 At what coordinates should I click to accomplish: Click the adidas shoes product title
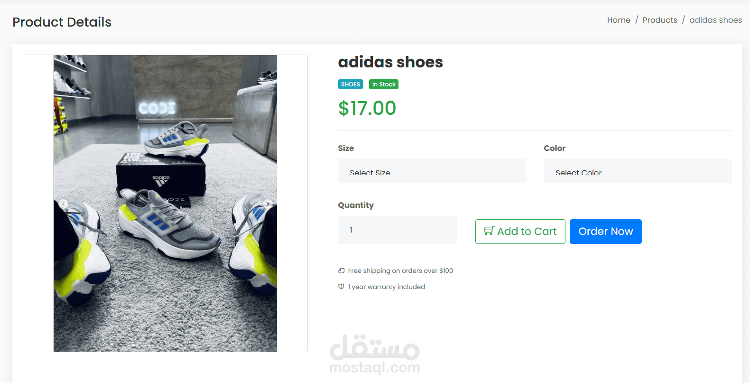(390, 62)
